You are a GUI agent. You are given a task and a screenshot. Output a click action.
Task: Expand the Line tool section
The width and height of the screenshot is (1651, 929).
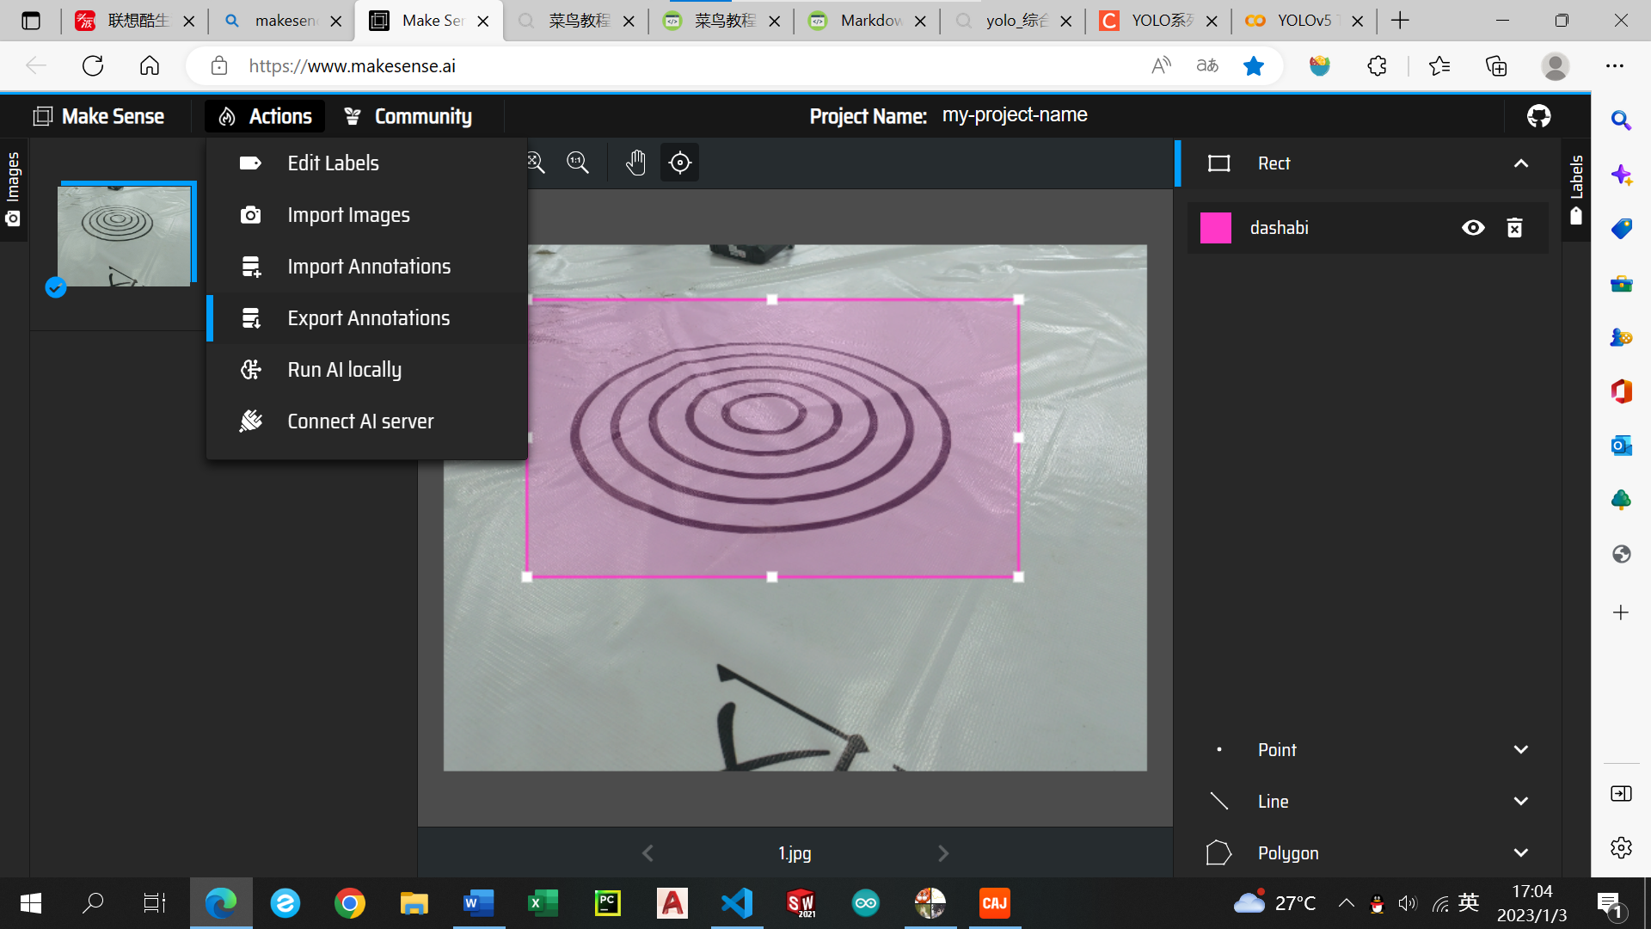tap(1520, 802)
